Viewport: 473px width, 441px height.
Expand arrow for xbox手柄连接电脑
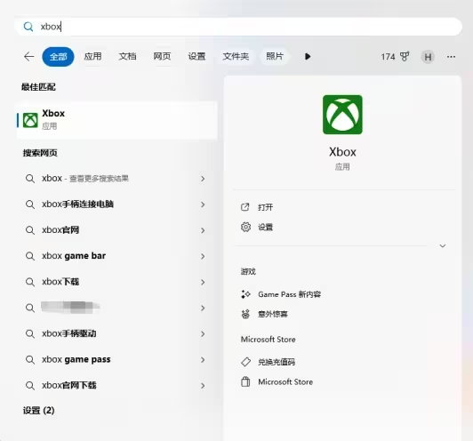point(203,204)
